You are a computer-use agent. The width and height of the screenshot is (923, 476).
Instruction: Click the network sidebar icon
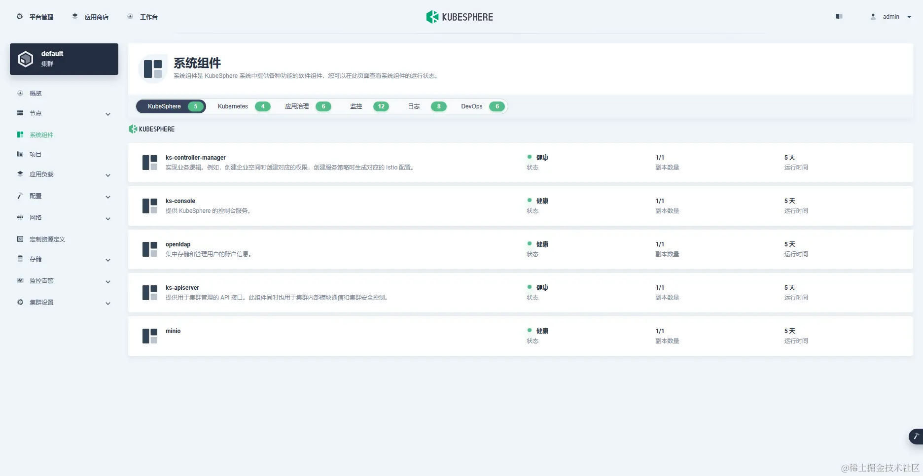click(x=20, y=217)
